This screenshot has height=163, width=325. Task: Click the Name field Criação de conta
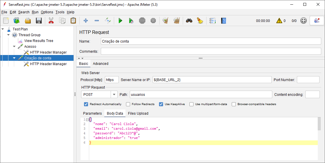(211, 41)
